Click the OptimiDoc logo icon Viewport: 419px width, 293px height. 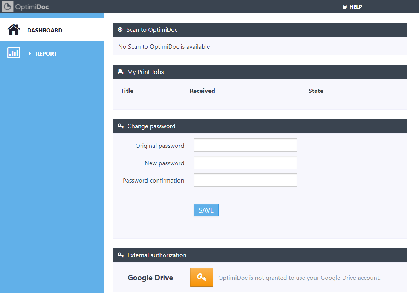[x=8, y=6]
